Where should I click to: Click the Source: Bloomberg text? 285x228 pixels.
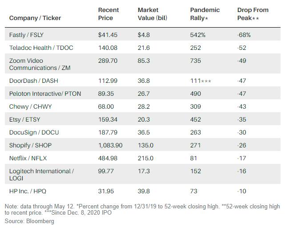click(x=30, y=221)
